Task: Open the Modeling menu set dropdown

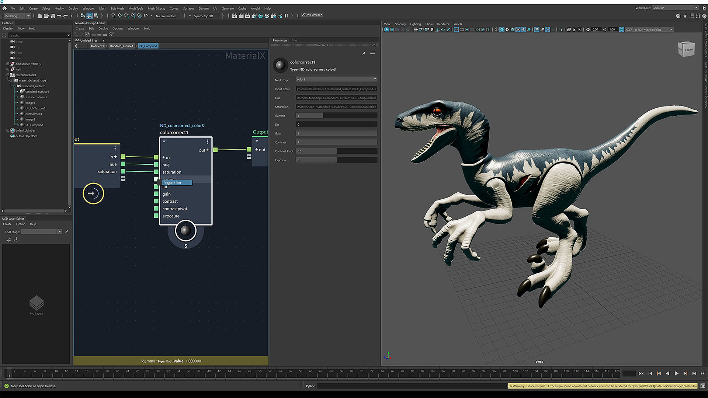Action: coord(17,16)
